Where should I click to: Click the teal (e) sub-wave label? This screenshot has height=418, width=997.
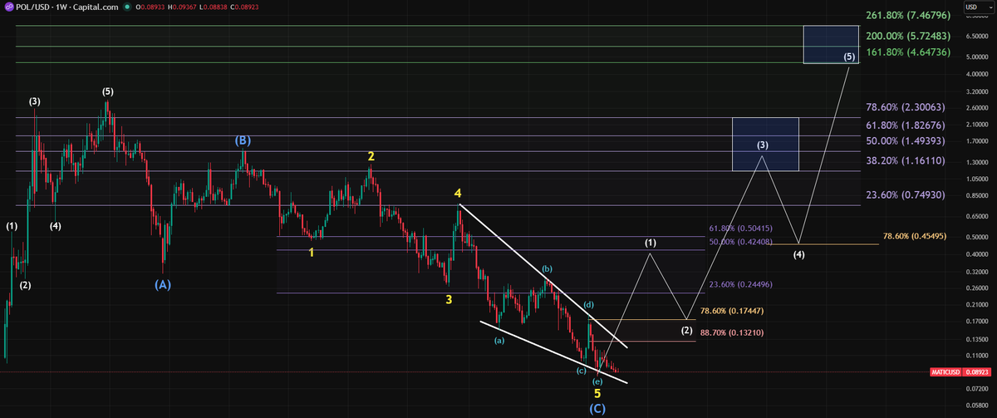(x=597, y=381)
